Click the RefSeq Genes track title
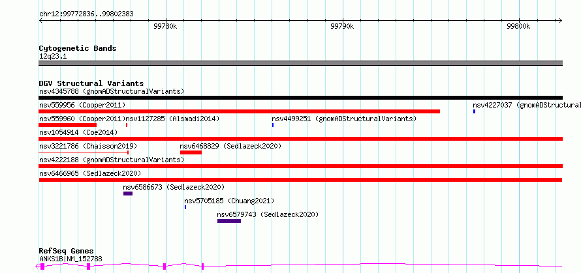 tap(67, 251)
